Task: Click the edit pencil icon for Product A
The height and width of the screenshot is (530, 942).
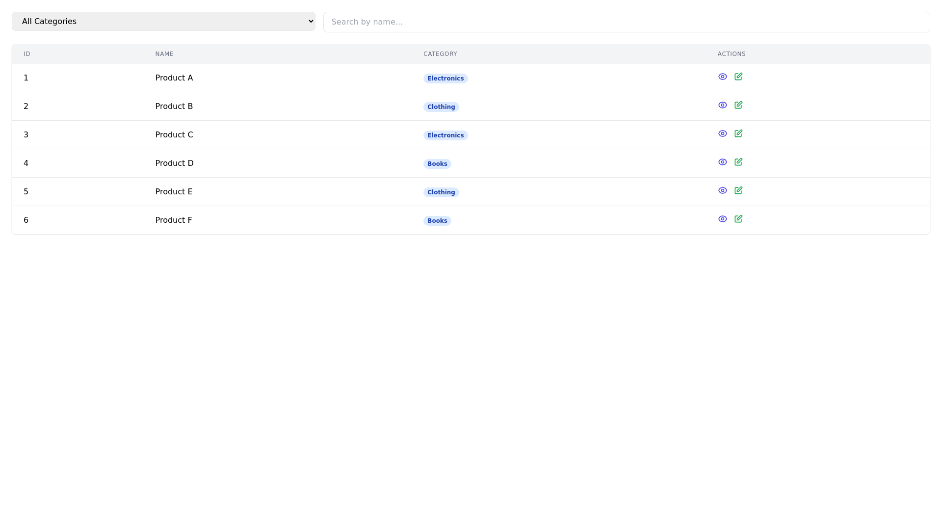Action: click(738, 77)
